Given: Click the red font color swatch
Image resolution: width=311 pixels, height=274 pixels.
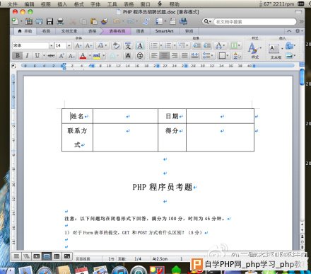Looking at the screenshot, I should point(83,56).
